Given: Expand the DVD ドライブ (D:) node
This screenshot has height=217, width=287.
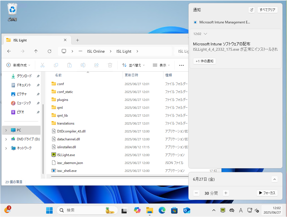Looking at the screenshot, I should (6, 139).
